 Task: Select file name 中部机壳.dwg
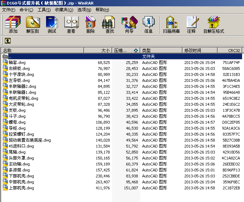(21, 182)
